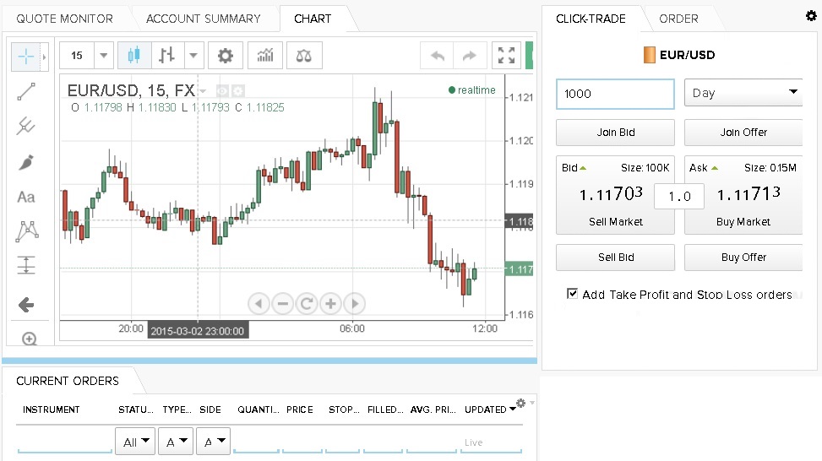Toggle fullscreen chart mode

tap(506, 56)
